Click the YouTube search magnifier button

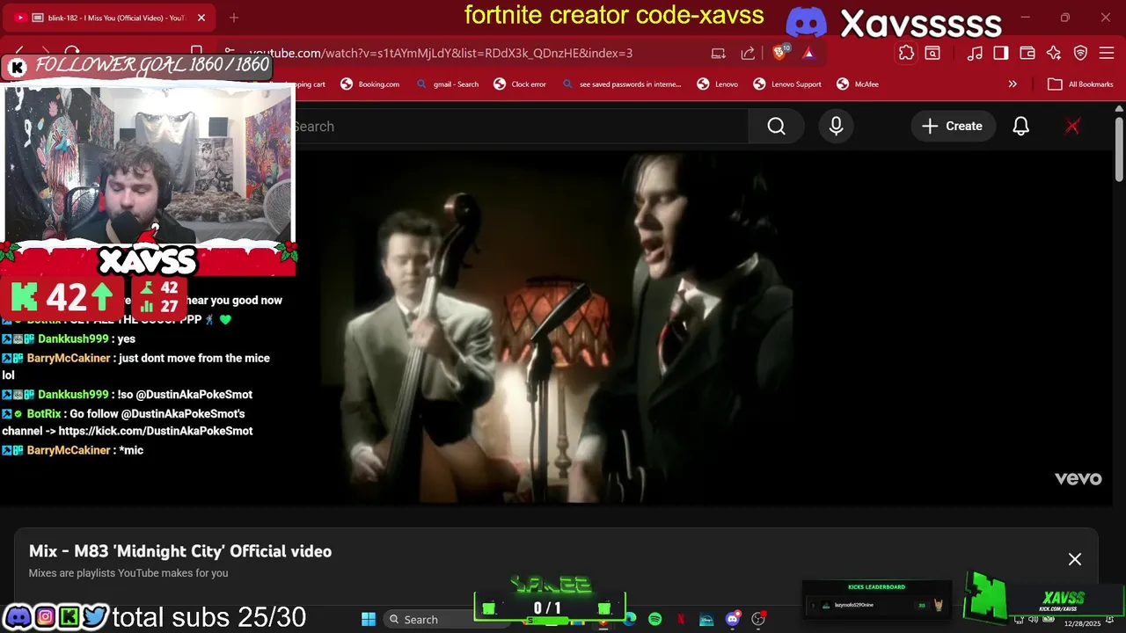[776, 127]
